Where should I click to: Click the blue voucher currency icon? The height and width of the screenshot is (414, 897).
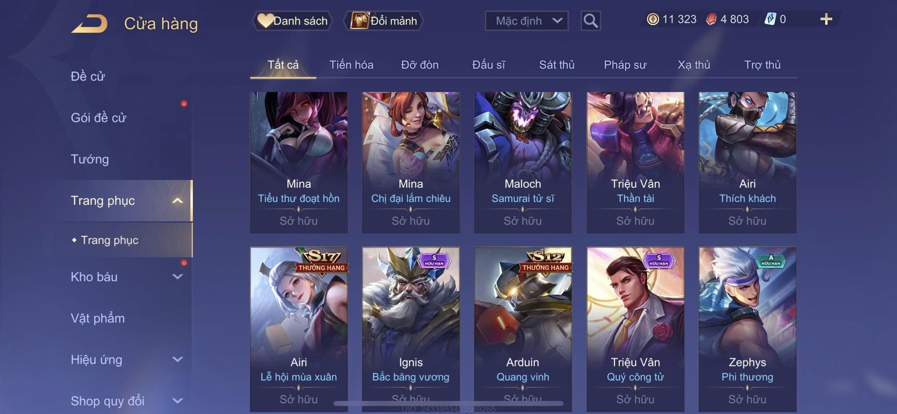(x=770, y=19)
